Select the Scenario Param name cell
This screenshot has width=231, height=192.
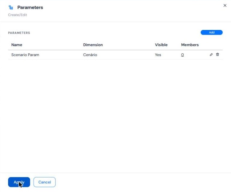click(25, 55)
